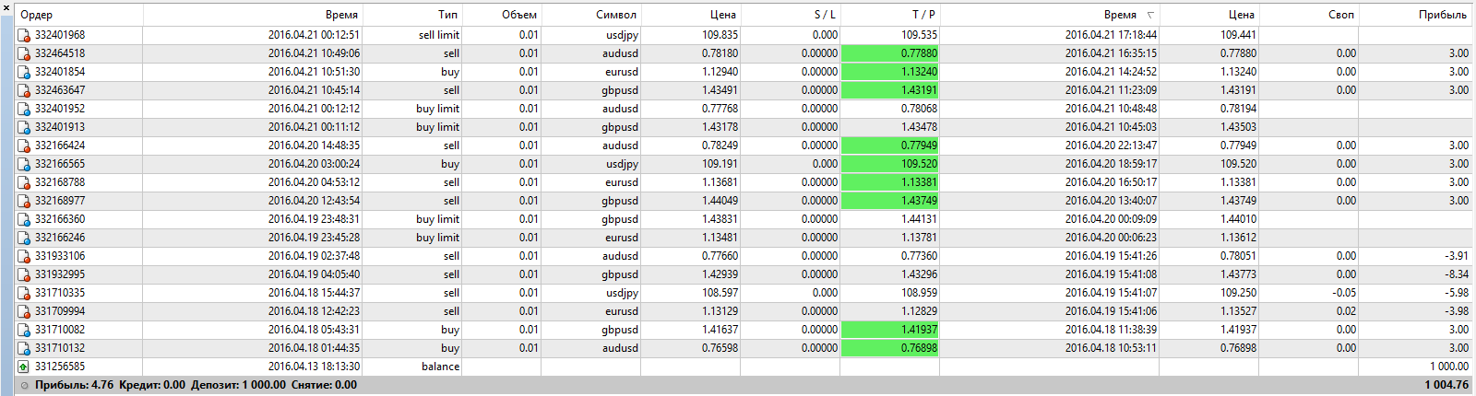Viewport: 1476px width, 396px height.
Task: Click the order icon for 332401968
Action: (24, 35)
